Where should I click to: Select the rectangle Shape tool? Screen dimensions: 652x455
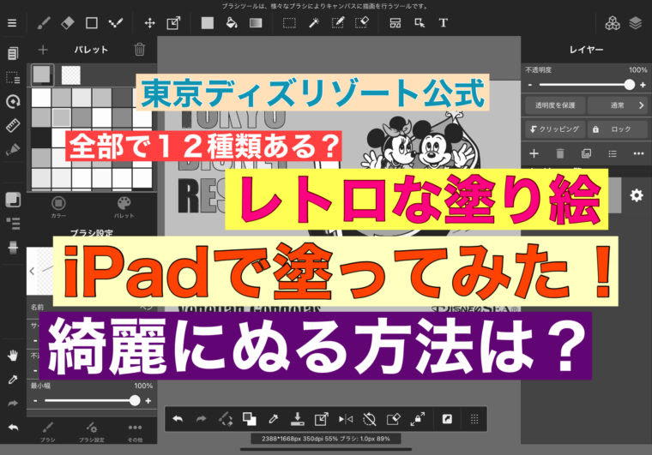pyautogui.click(x=92, y=23)
